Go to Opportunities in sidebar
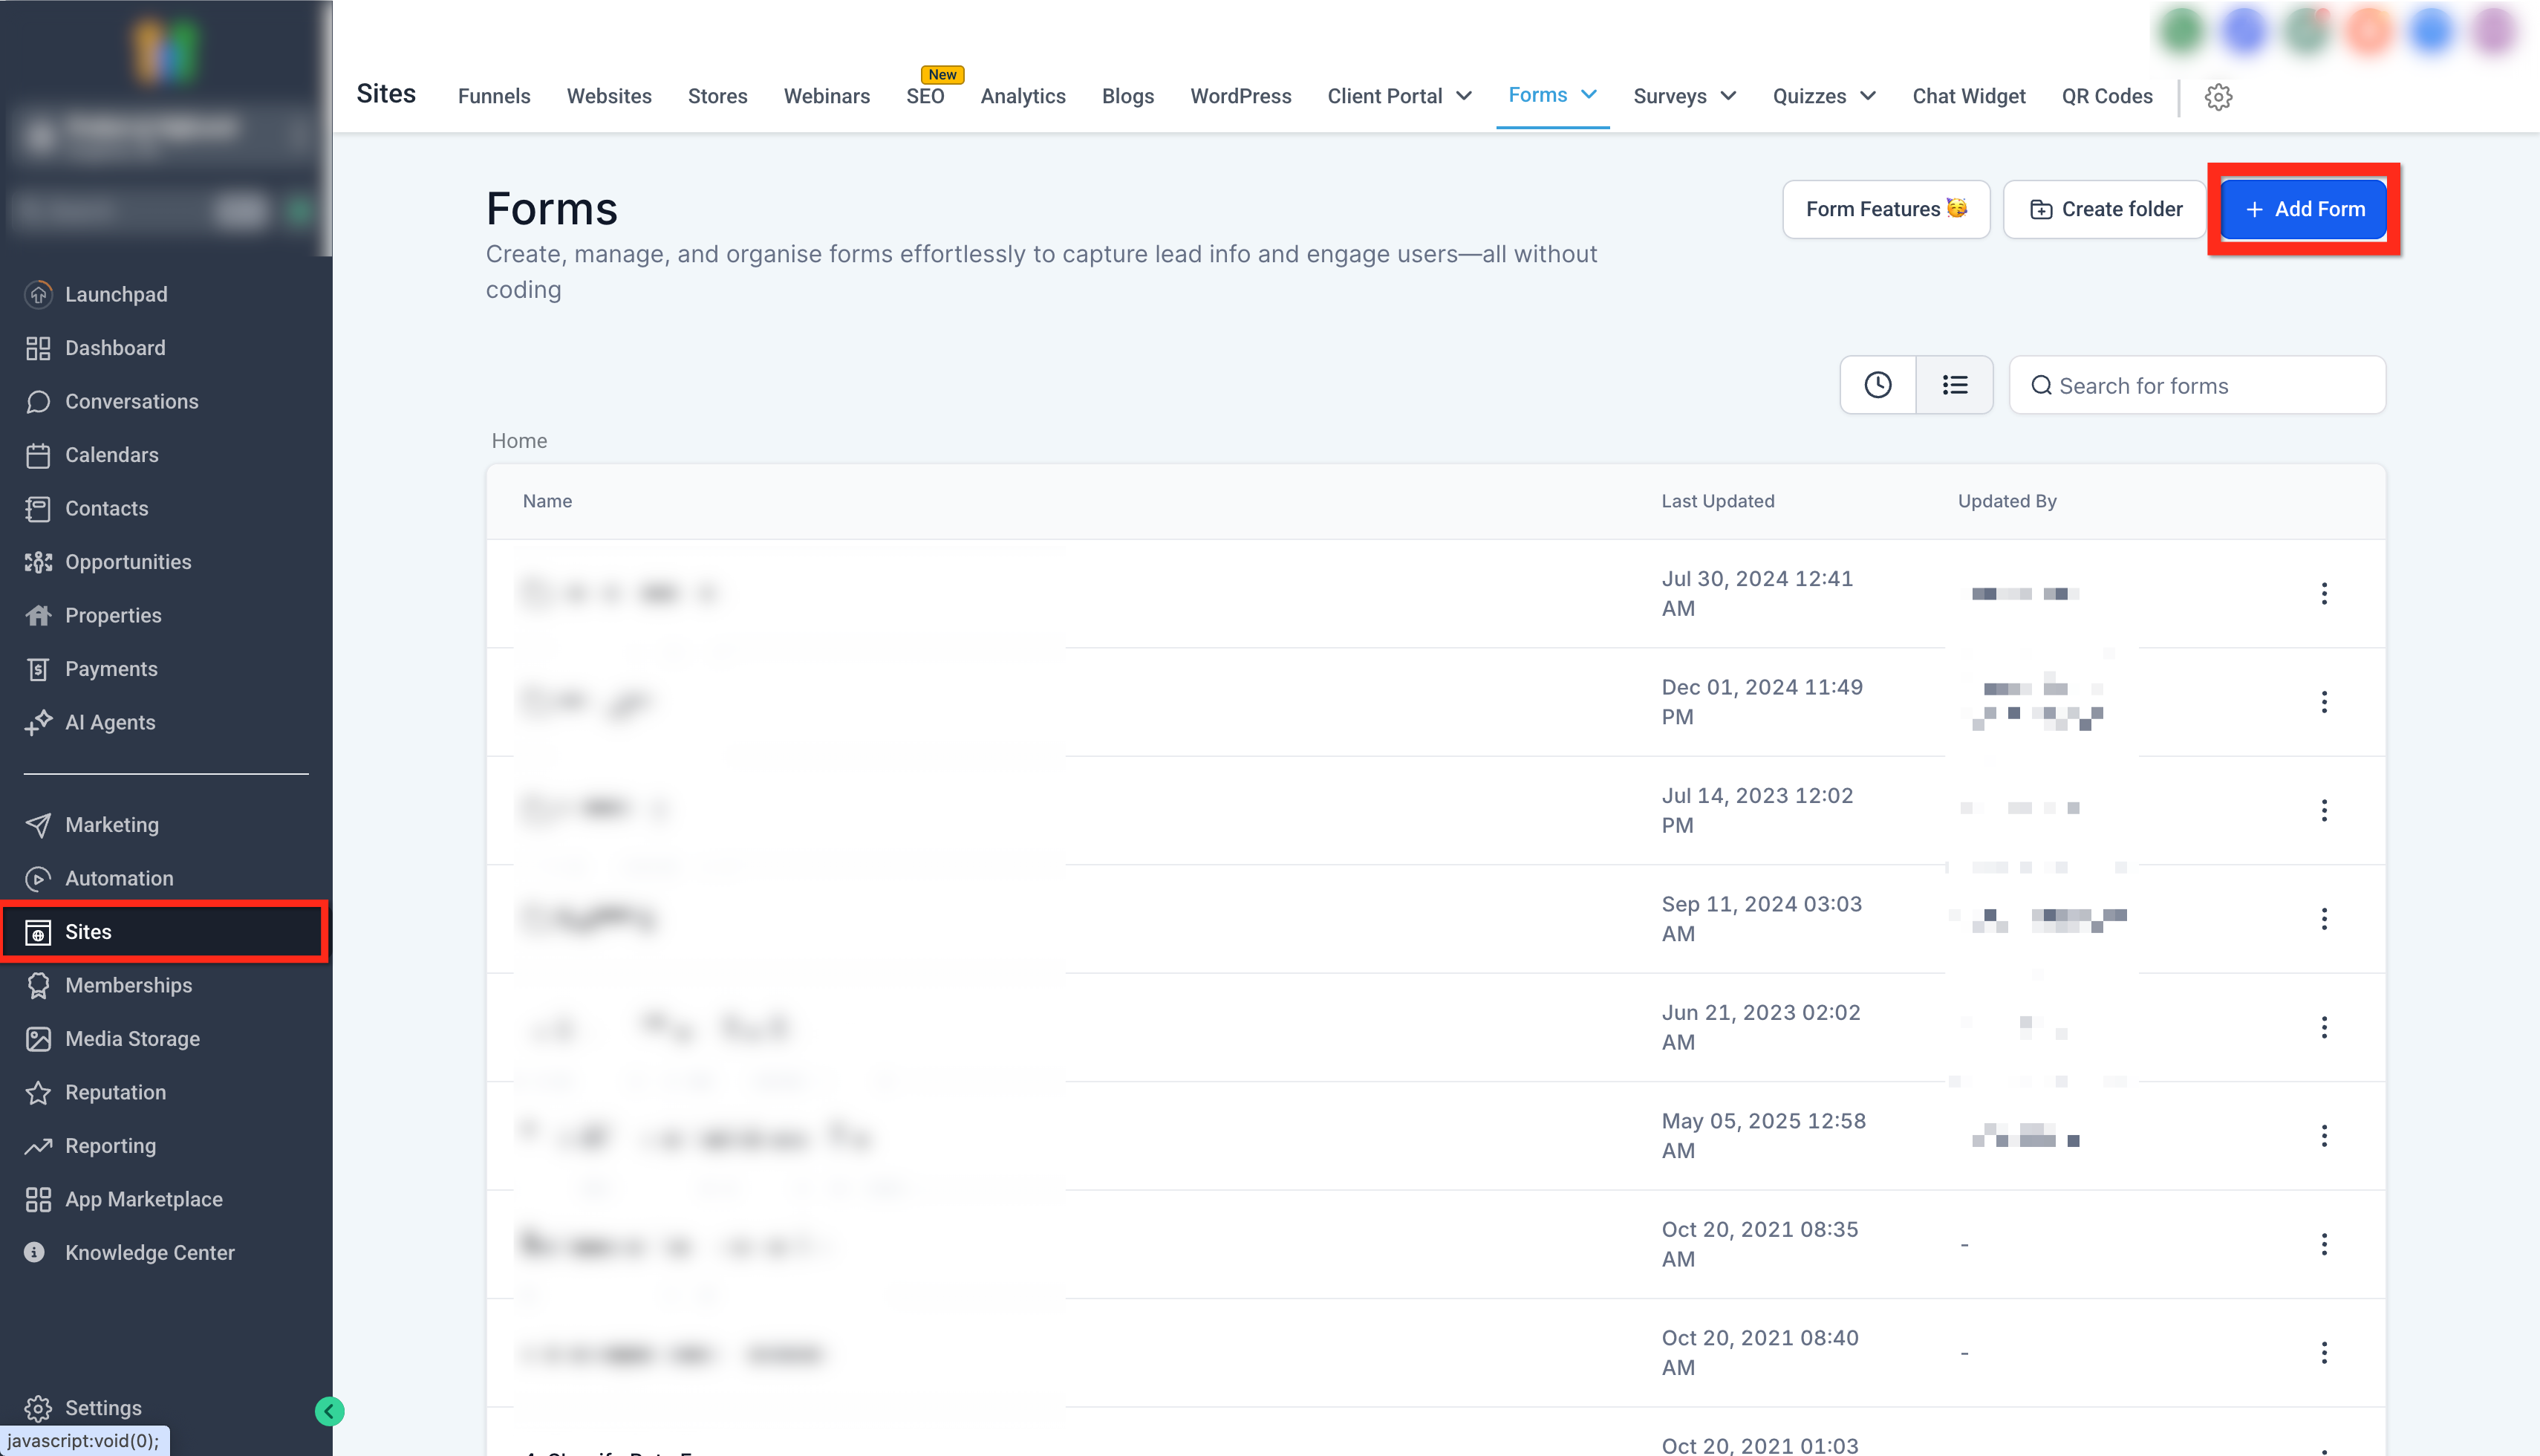This screenshot has height=1456, width=2540. (127, 562)
